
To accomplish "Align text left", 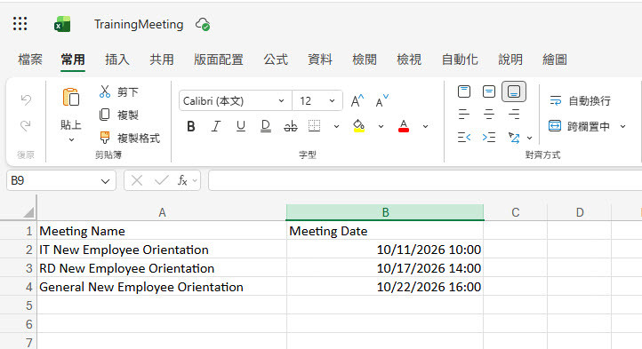I will [464, 115].
